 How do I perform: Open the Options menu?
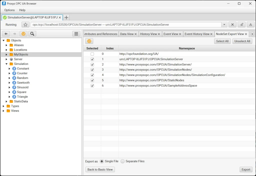click(x=9, y=10)
